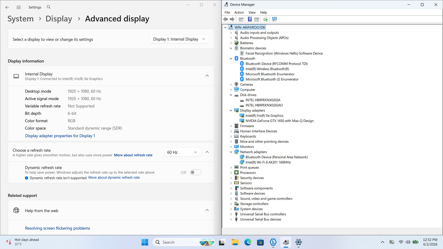Screen dimensions: 443x249
Task: Expand the Monitors node
Action: coord(231,147)
